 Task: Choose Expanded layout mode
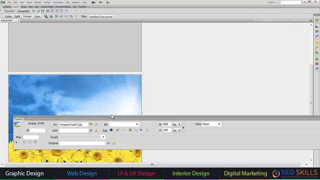(x=23, y=11)
